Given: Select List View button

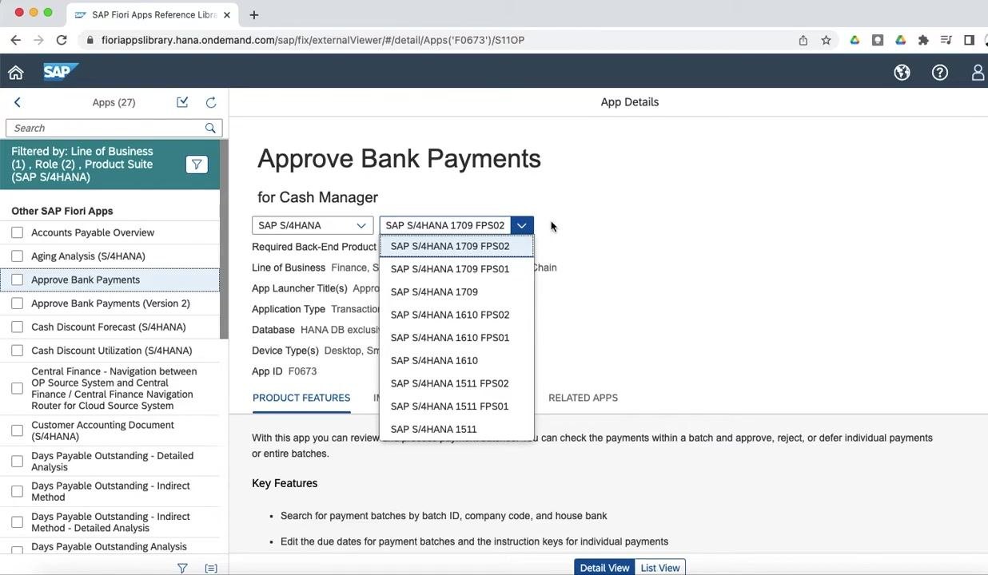Looking at the screenshot, I should point(660,568).
